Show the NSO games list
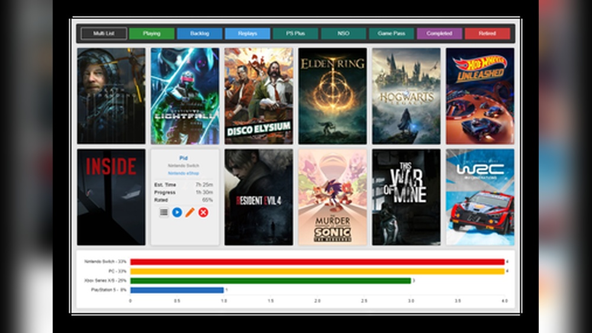The width and height of the screenshot is (592, 333). (343, 34)
